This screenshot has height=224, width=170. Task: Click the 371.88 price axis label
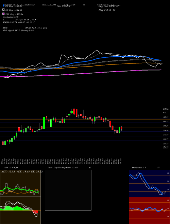(x=166, y=135)
